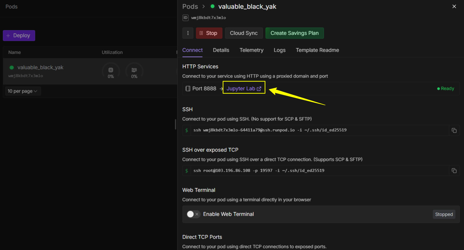Image resolution: width=464 pixels, height=250 pixels.
Task: Stop the running pod
Action: tap(208, 33)
